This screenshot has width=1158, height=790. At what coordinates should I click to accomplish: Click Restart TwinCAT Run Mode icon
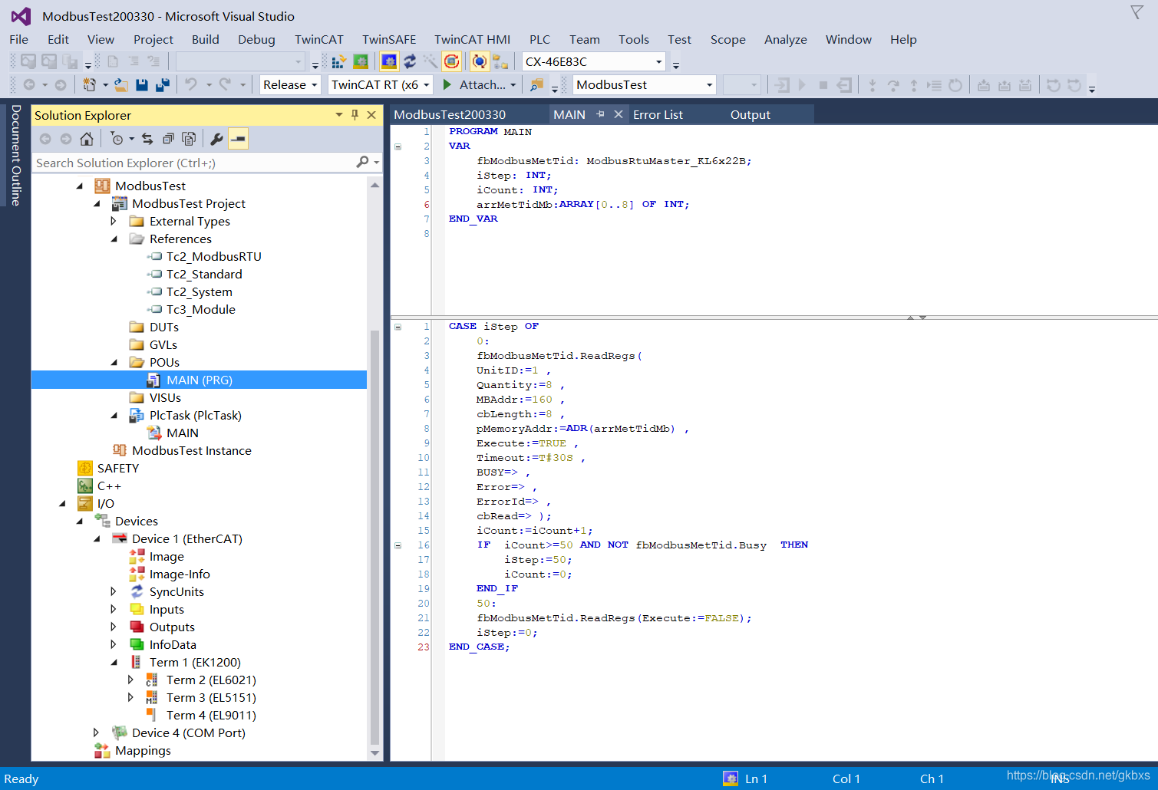[360, 61]
